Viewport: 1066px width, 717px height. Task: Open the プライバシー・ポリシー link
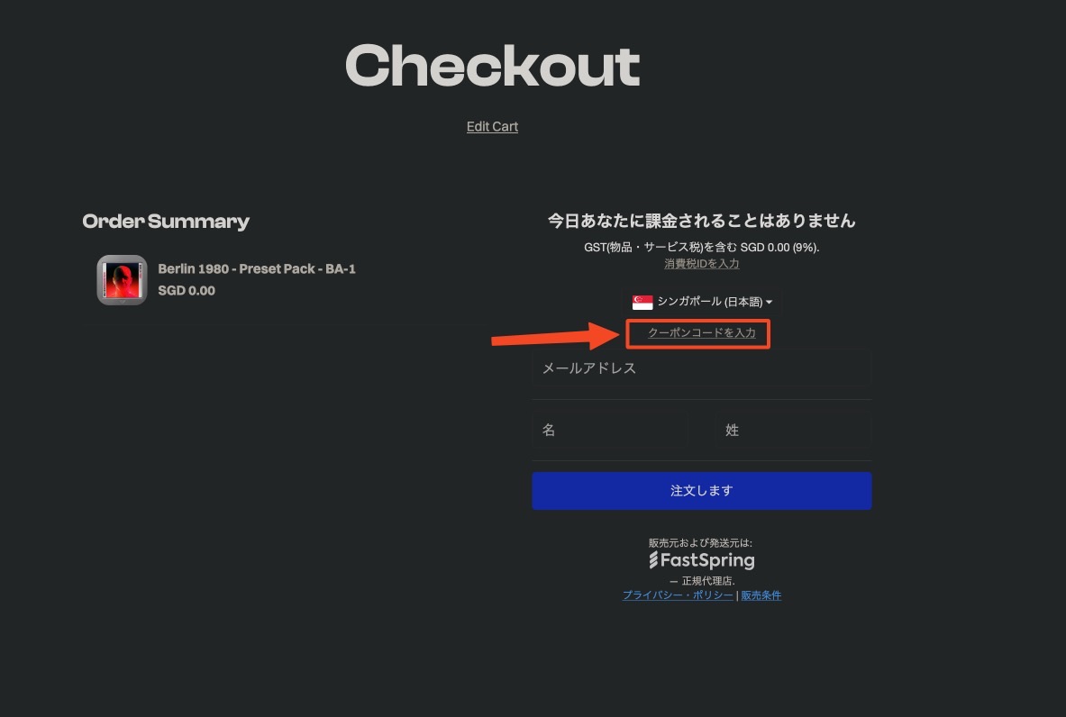coord(678,595)
